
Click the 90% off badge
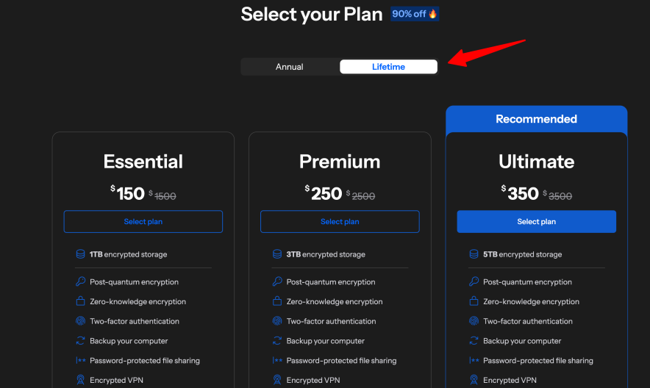(x=415, y=14)
